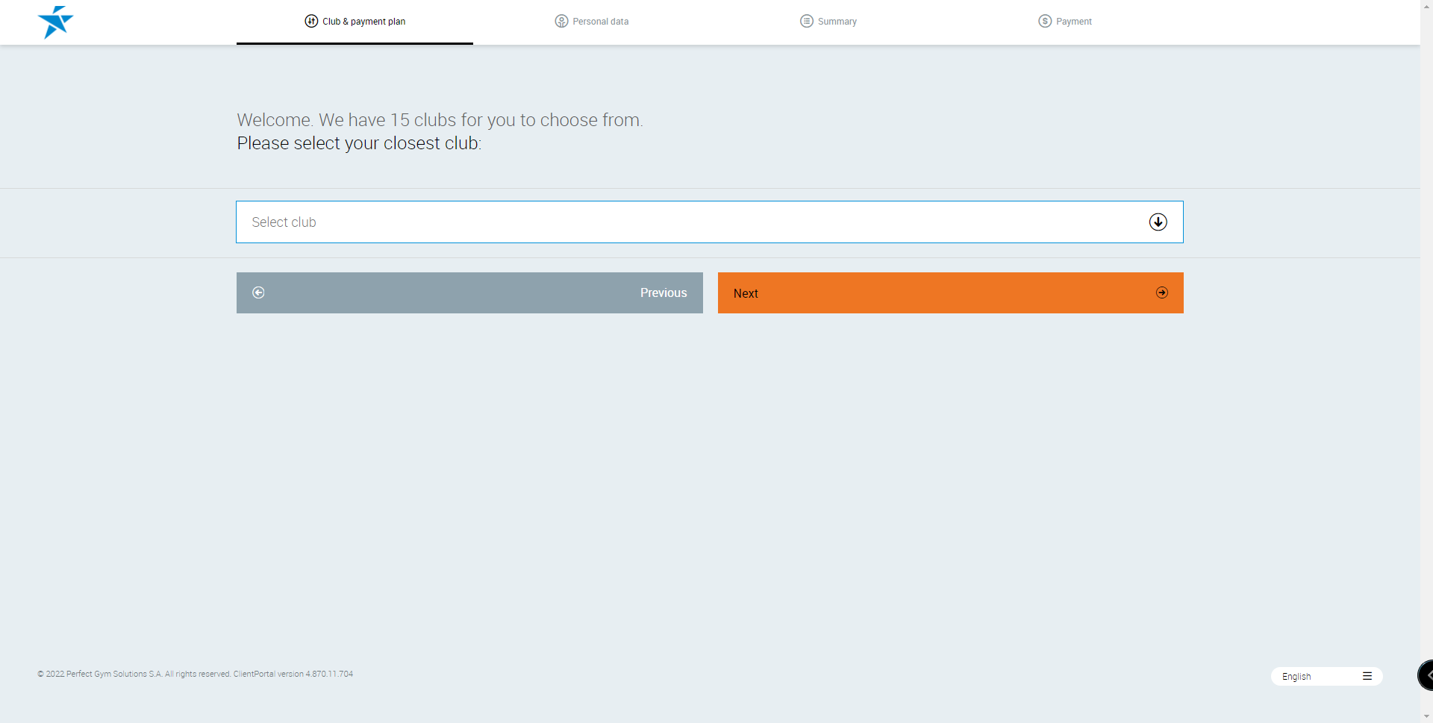Click the Club & payment plan step icon
The image size is (1433, 723).
coord(311,21)
